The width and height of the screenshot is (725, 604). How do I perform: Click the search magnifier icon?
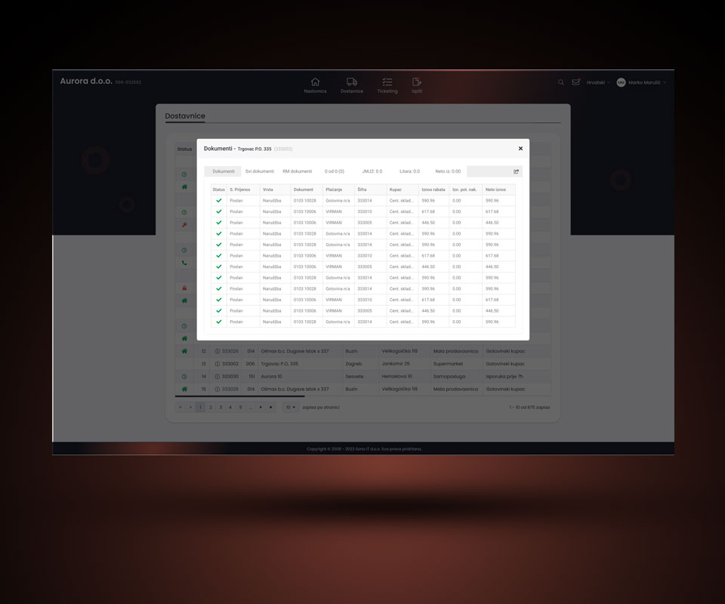(x=560, y=82)
